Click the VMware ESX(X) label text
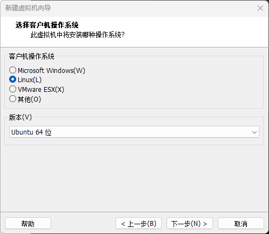The height and width of the screenshot is (234, 269). pyautogui.click(x=41, y=89)
